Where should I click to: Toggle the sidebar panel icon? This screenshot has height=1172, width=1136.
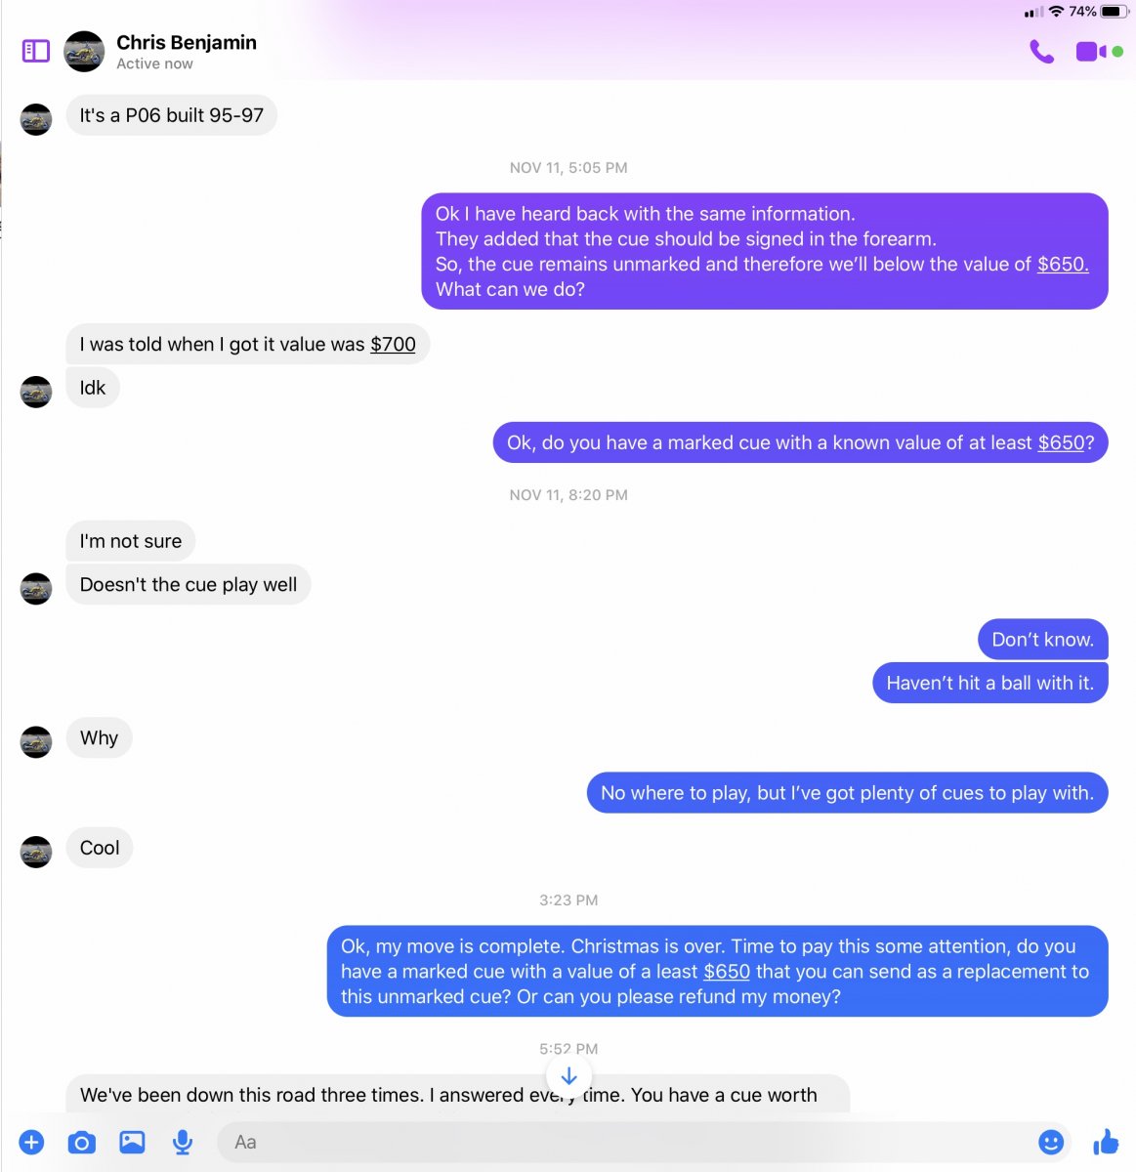[x=36, y=51]
